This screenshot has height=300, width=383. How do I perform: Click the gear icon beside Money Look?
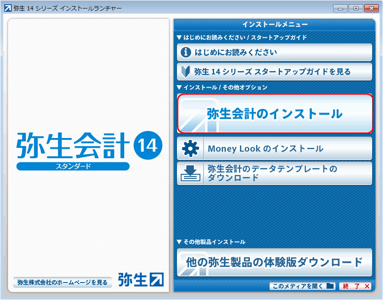click(190, 148)
